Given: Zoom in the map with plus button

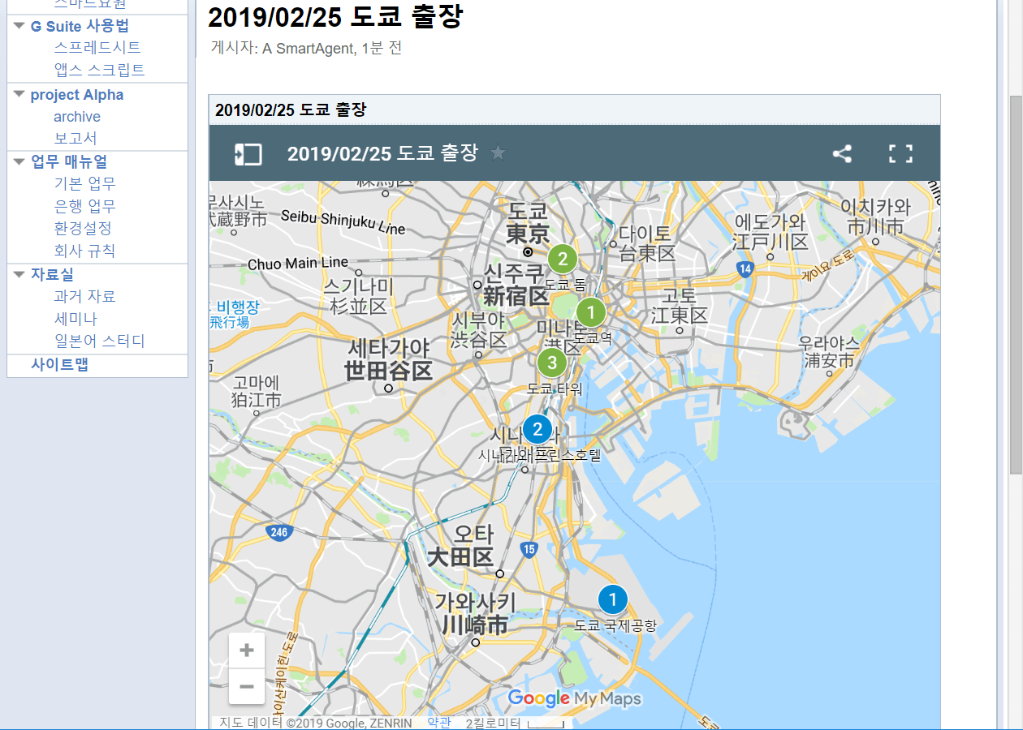Looking at the screenshot, I should pyautogui.click(x=247, y=651).
